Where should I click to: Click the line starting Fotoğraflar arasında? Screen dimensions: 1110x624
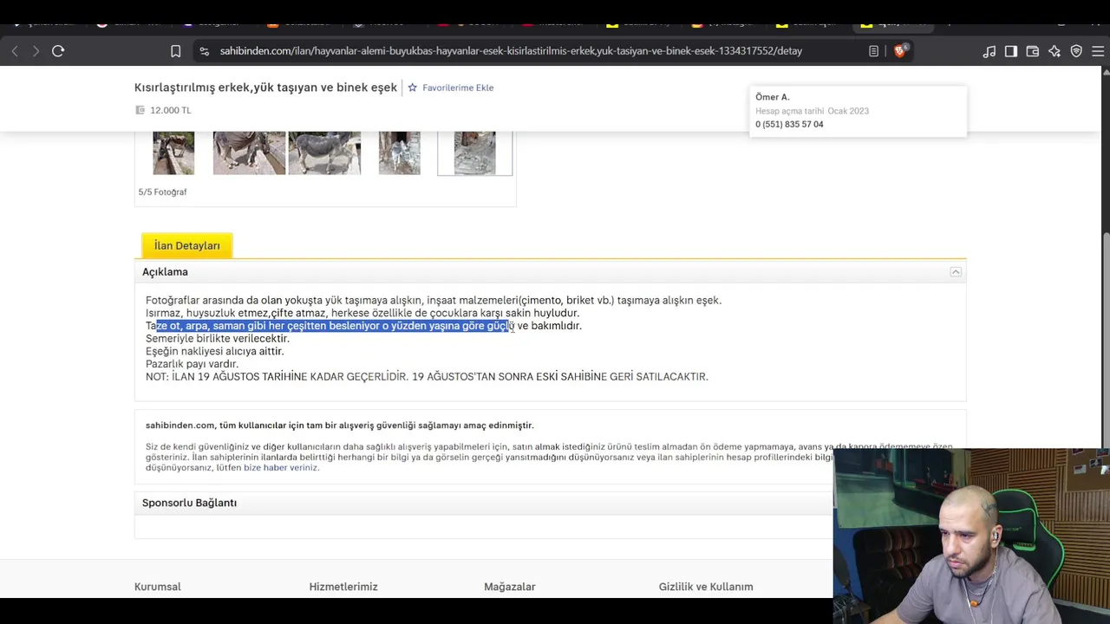point(434,301)
